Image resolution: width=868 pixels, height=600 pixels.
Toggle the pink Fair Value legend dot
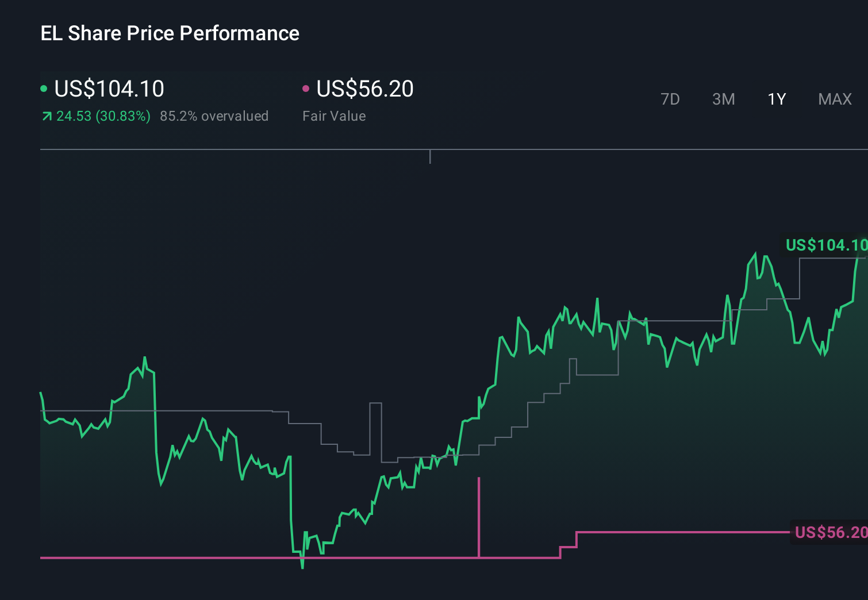(306, 88)
